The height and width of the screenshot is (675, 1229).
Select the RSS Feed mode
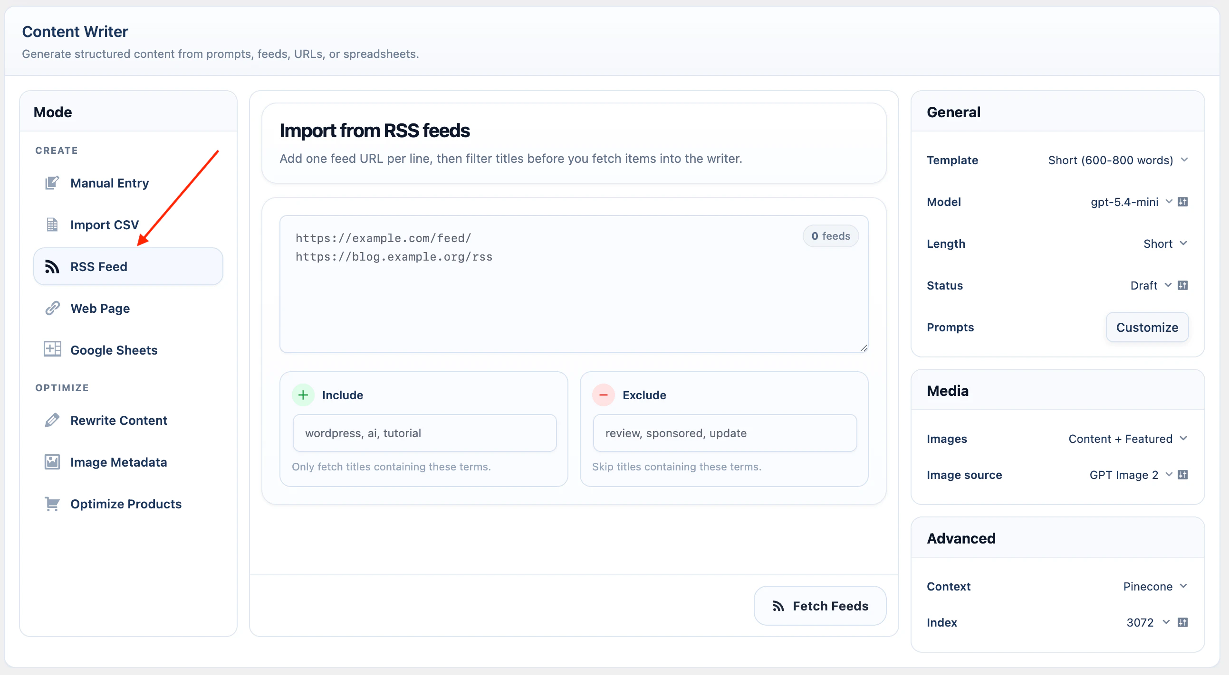128,266
